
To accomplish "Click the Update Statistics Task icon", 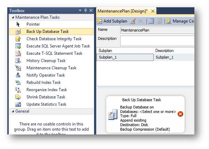I will point(18,104).
